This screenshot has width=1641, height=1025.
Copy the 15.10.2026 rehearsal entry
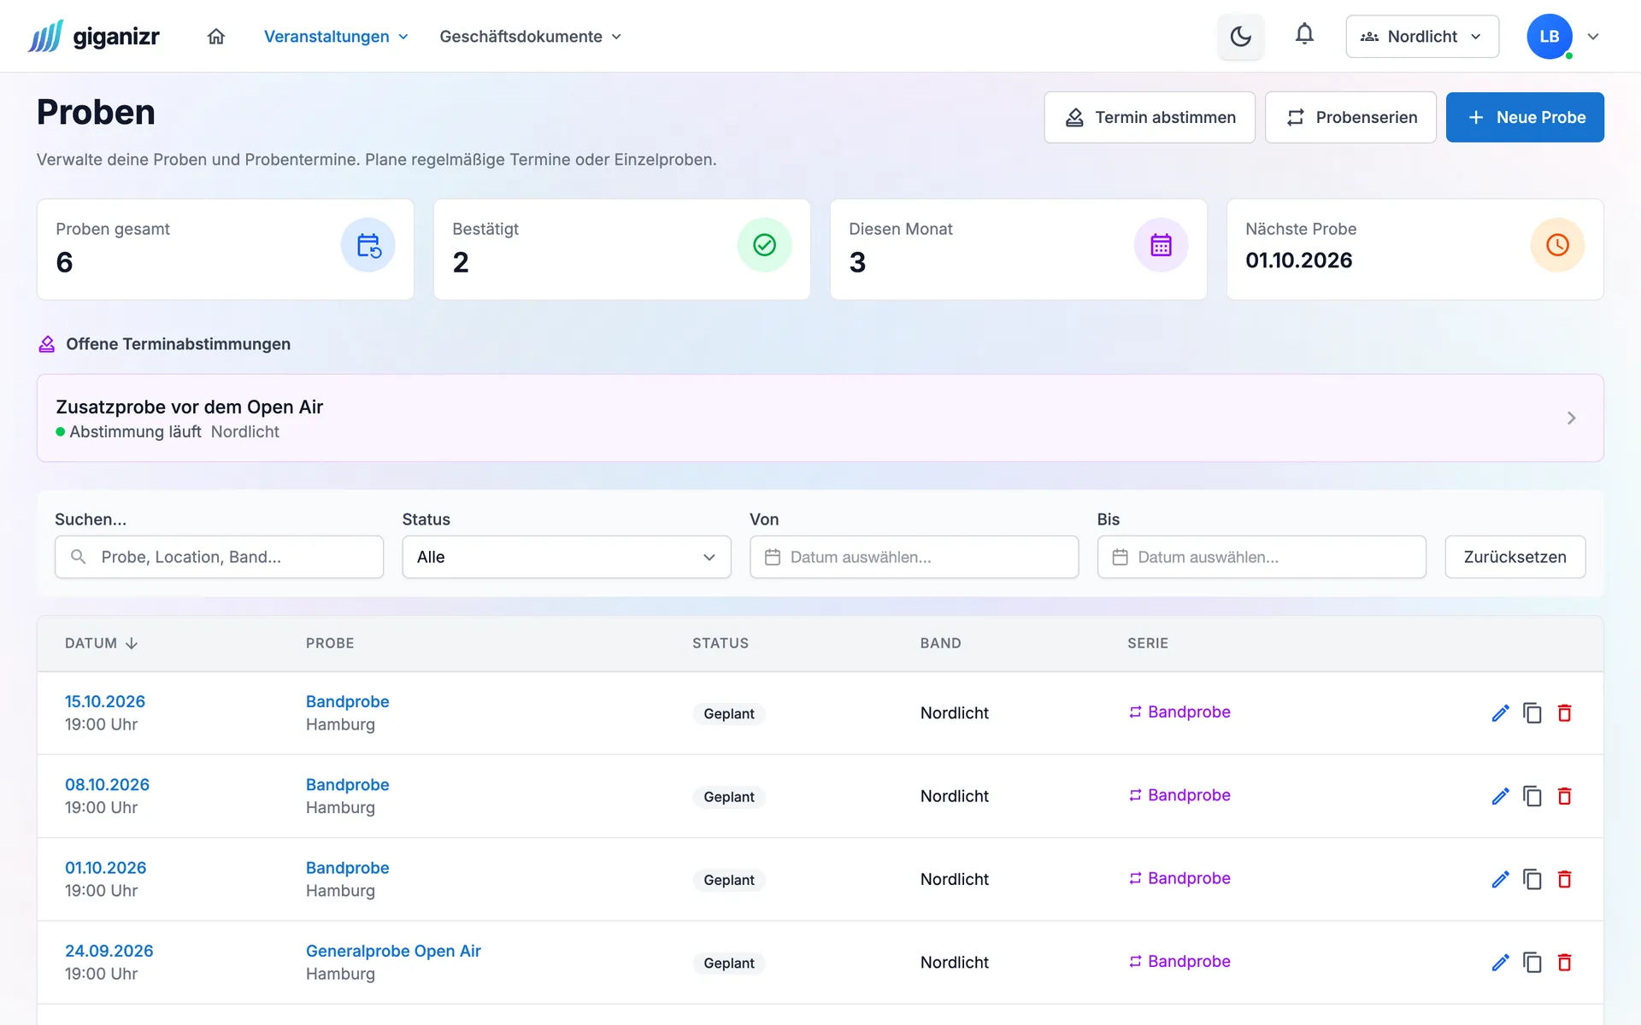1532,713
